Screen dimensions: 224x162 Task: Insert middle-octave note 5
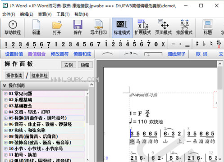[x=84, y=44]
